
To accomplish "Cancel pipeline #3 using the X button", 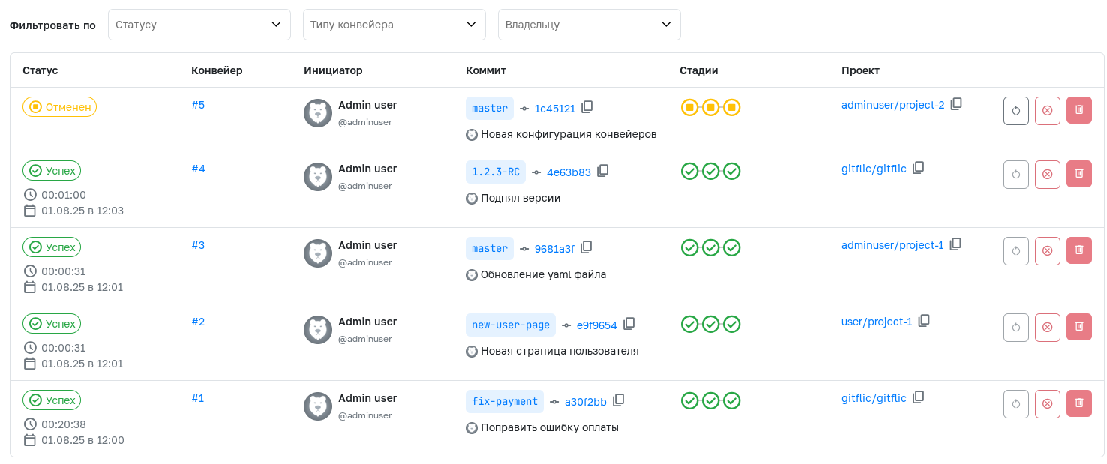I will (x=1048, y=250).
